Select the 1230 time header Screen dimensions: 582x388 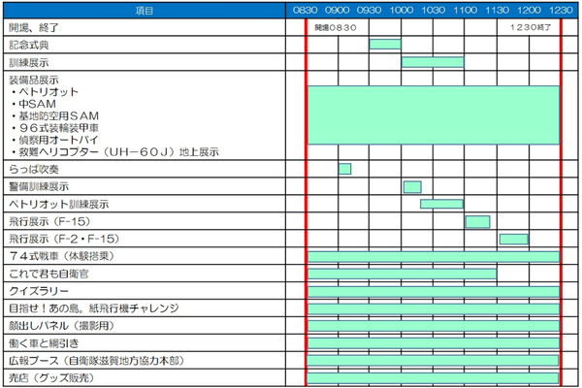[x=561, y=10]
